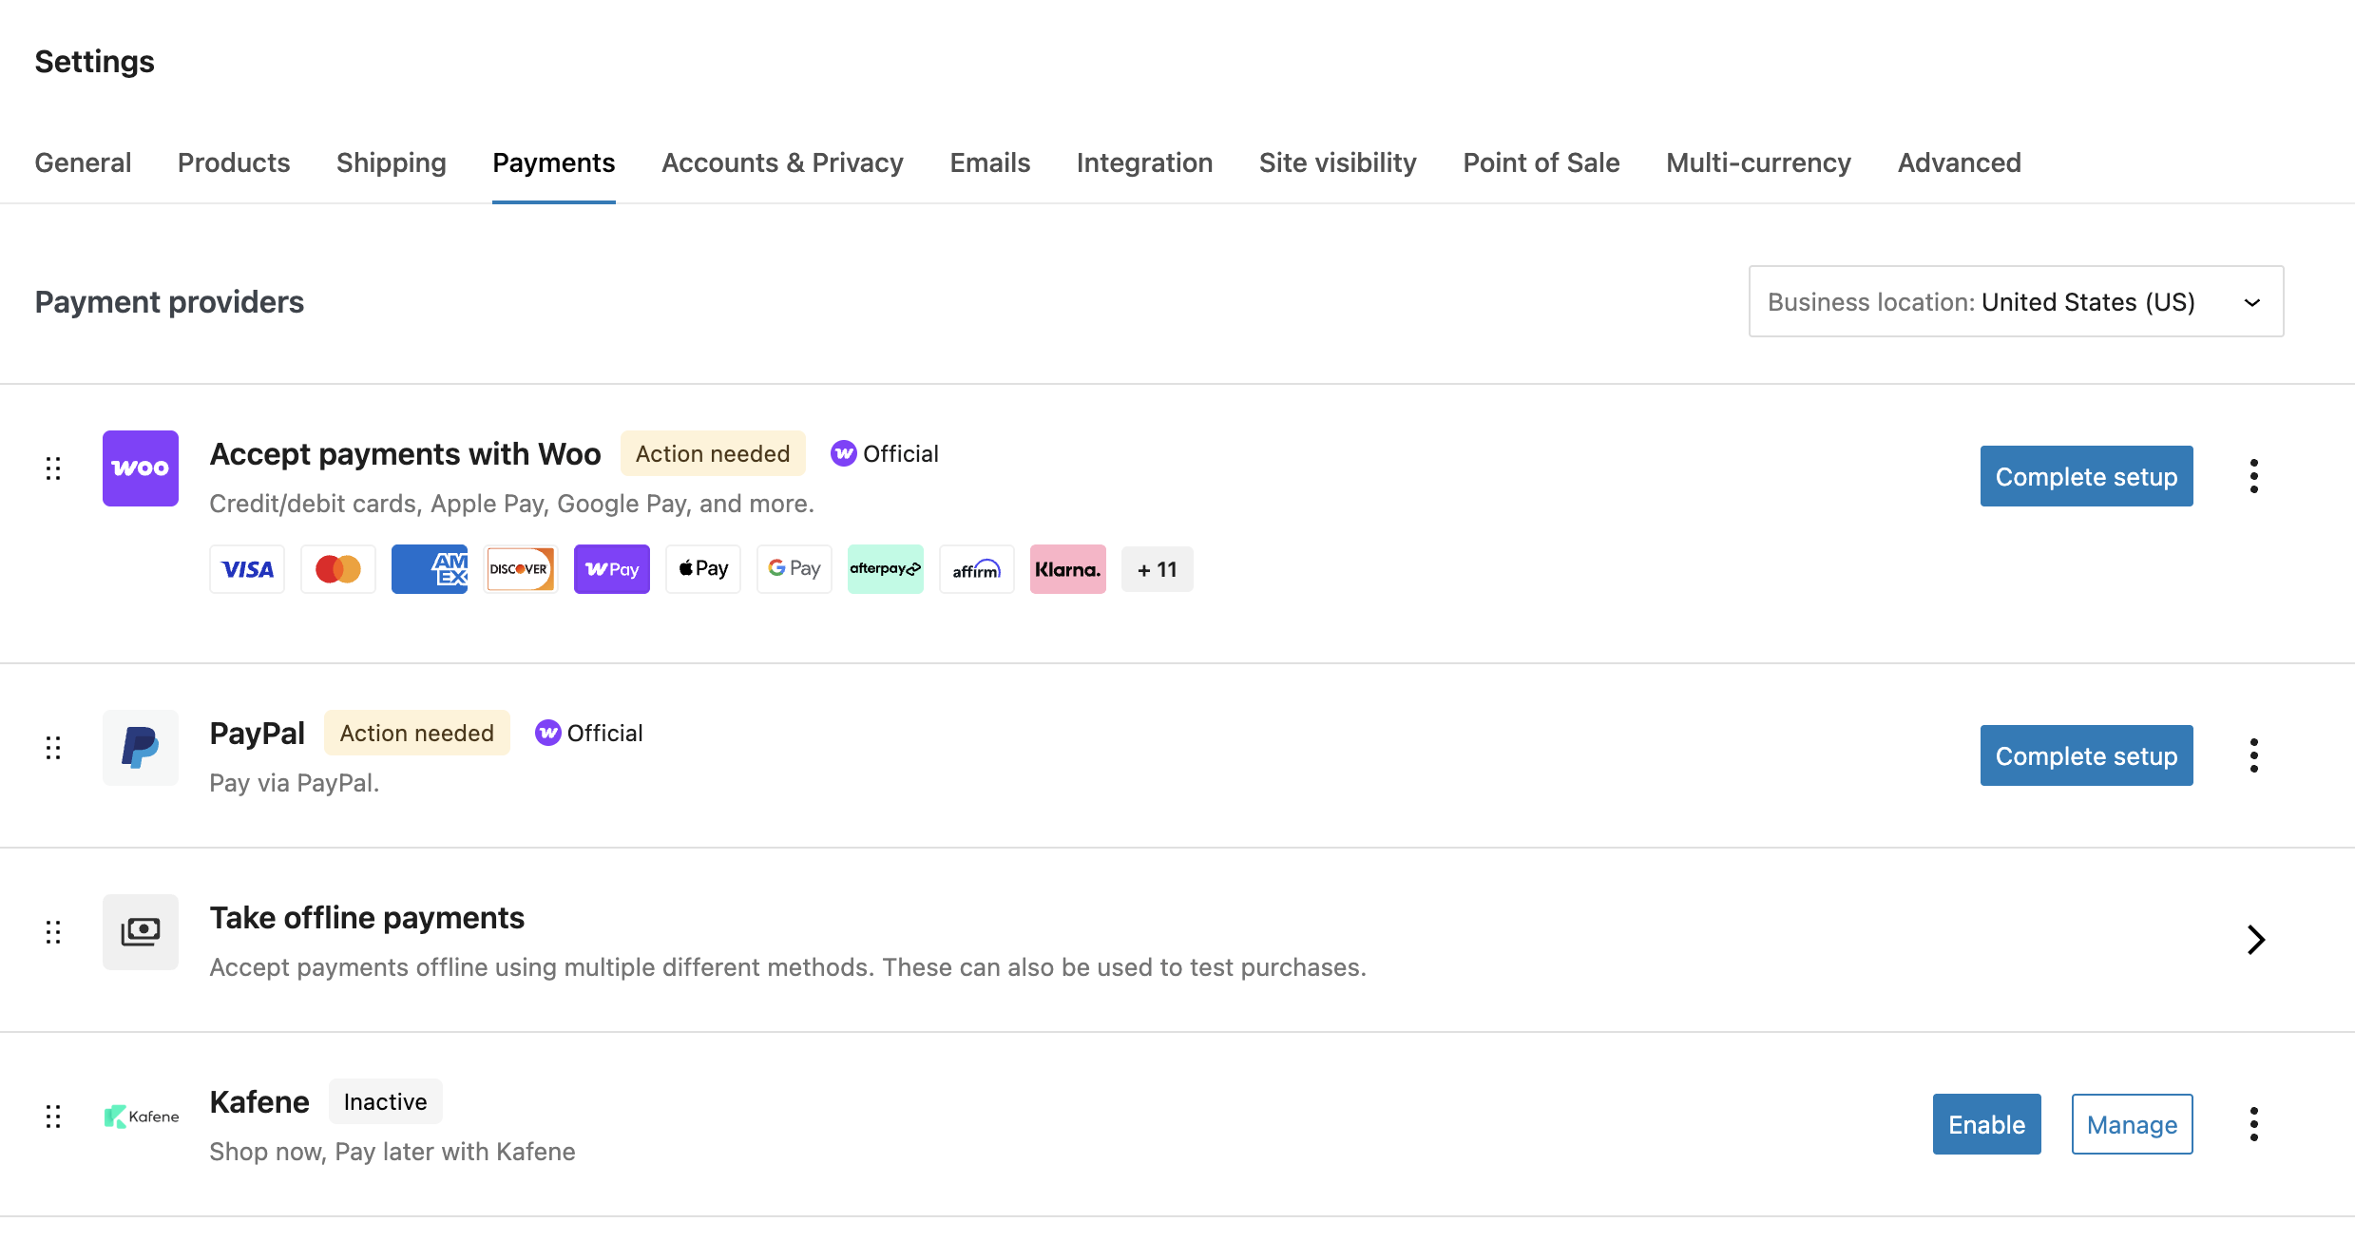Click the Visa card icon

click(x=247, y=569)
